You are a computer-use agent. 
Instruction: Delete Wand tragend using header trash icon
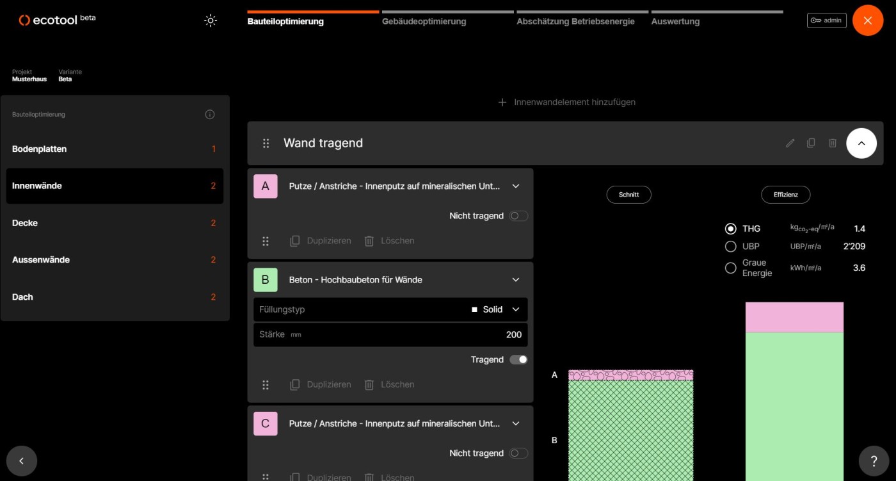tap(832, 143)
